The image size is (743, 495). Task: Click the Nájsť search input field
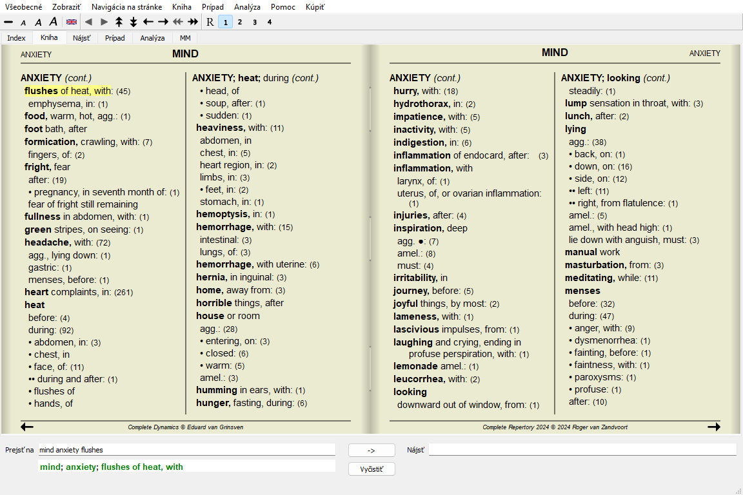(x=582, y=450)
